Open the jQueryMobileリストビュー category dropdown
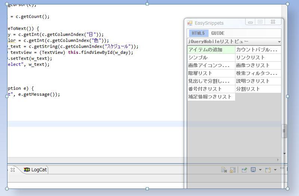The height and width of the screenshot is (196, 299). [234, 42]
